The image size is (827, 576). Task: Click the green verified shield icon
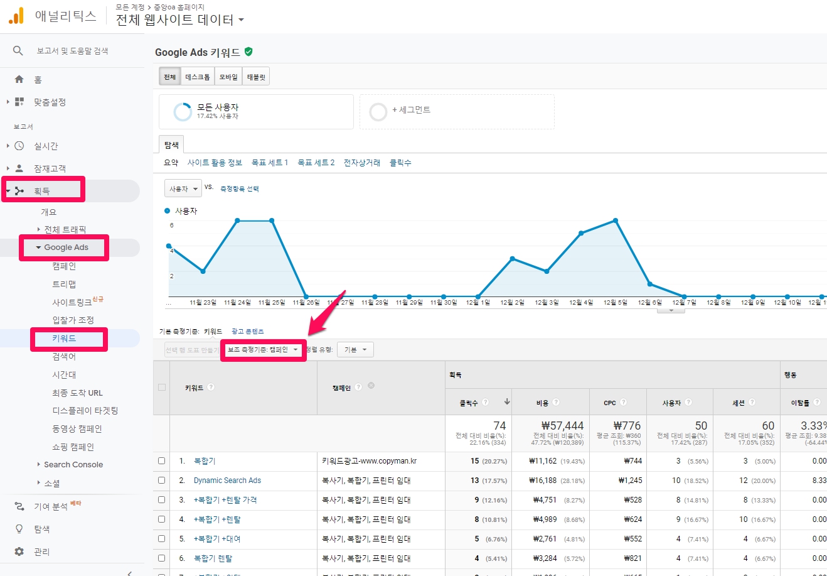tap(248, 52)
